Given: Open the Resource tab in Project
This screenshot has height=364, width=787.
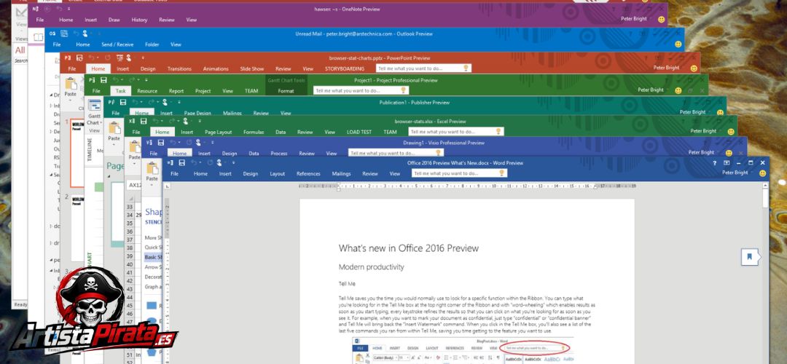Looking at the screenshot, I should tap(147, 91).
